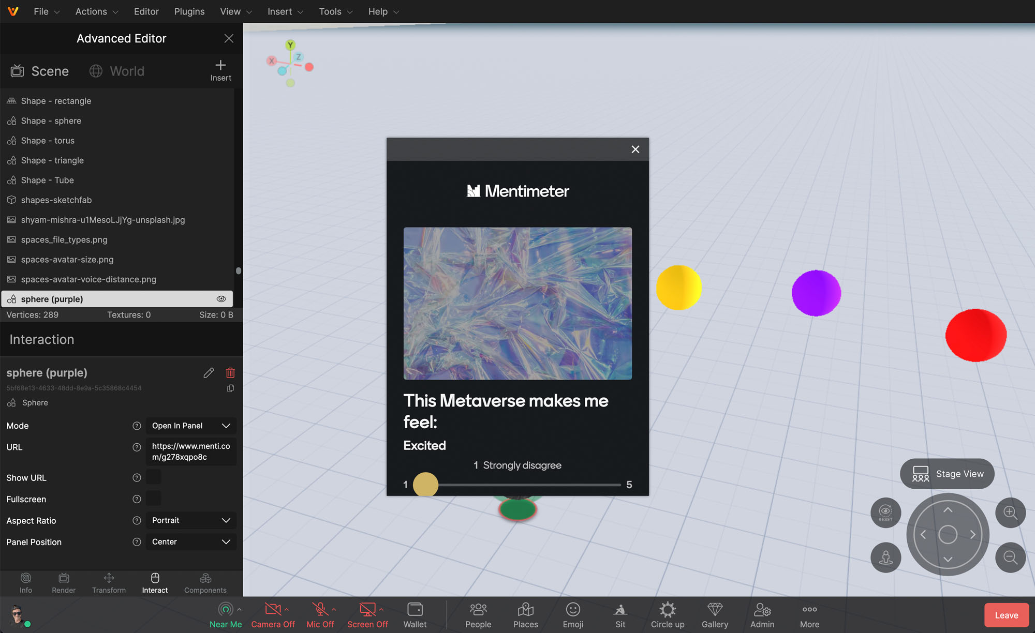
Task: Copy the object ID with the copy icon
Action: (x=230, y=388)
